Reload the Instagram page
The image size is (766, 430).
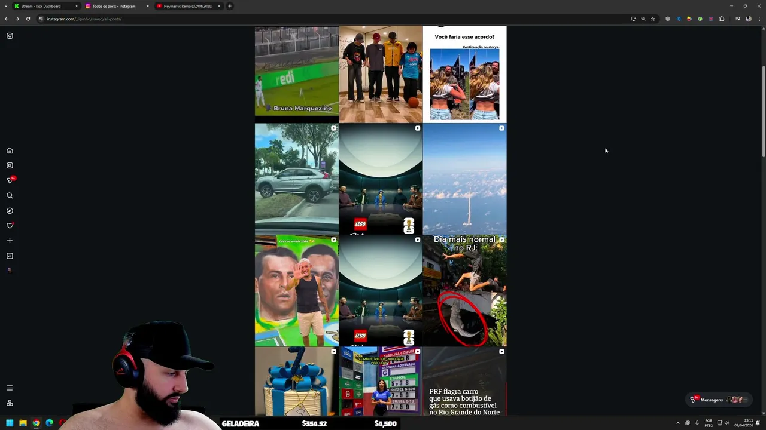(x=28, y=19)
